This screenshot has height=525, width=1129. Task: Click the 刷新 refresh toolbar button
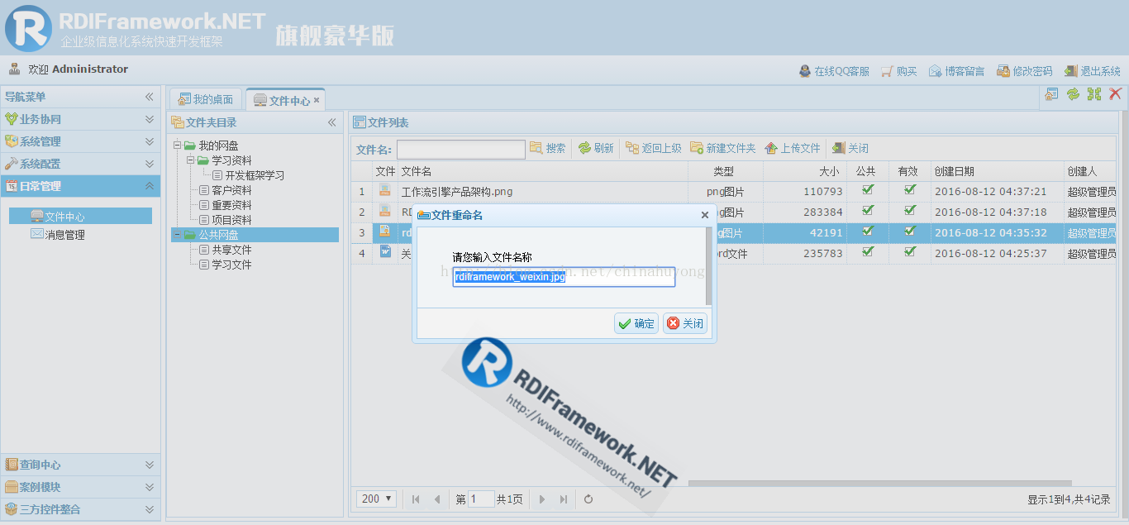596,148
